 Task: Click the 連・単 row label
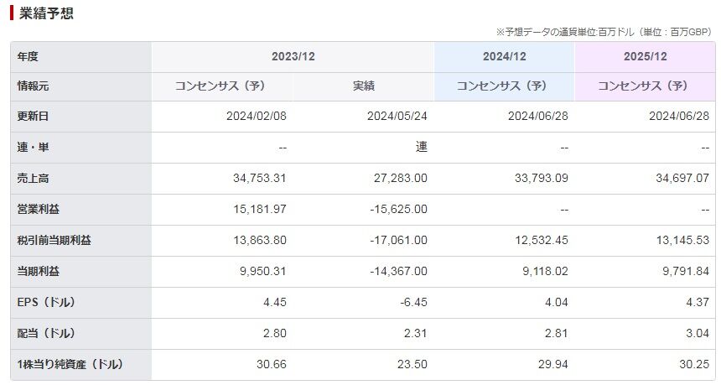click(x=33, y=147)
